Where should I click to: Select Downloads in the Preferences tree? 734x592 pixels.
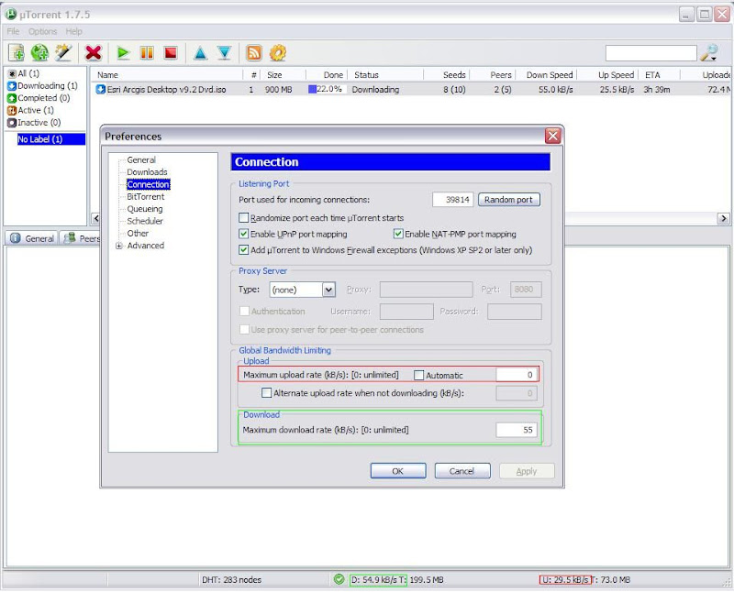(147, 172)
